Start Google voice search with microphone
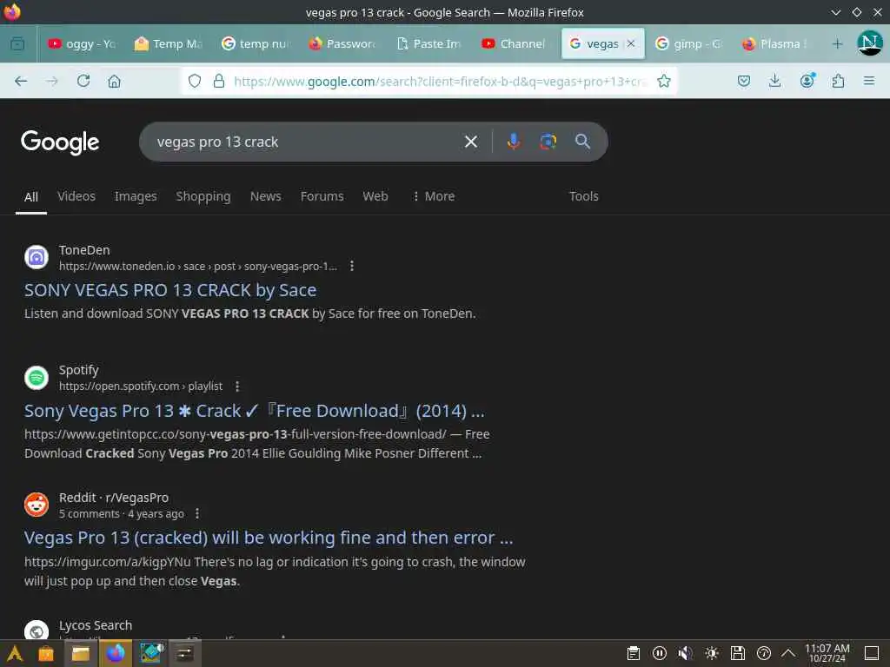Screen dimensions: 890x667 [x=513, y=142]
